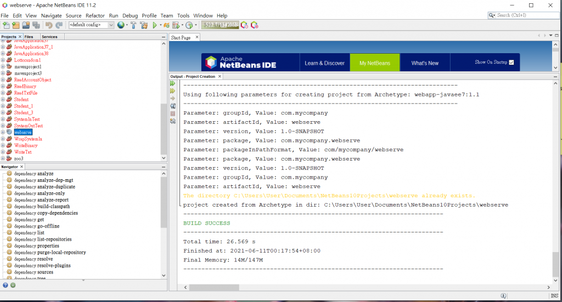The width and height of the screenshot is (562, 302).
Task: Open the browser selection dropdown arrow
Action: [x=127, y=25]
